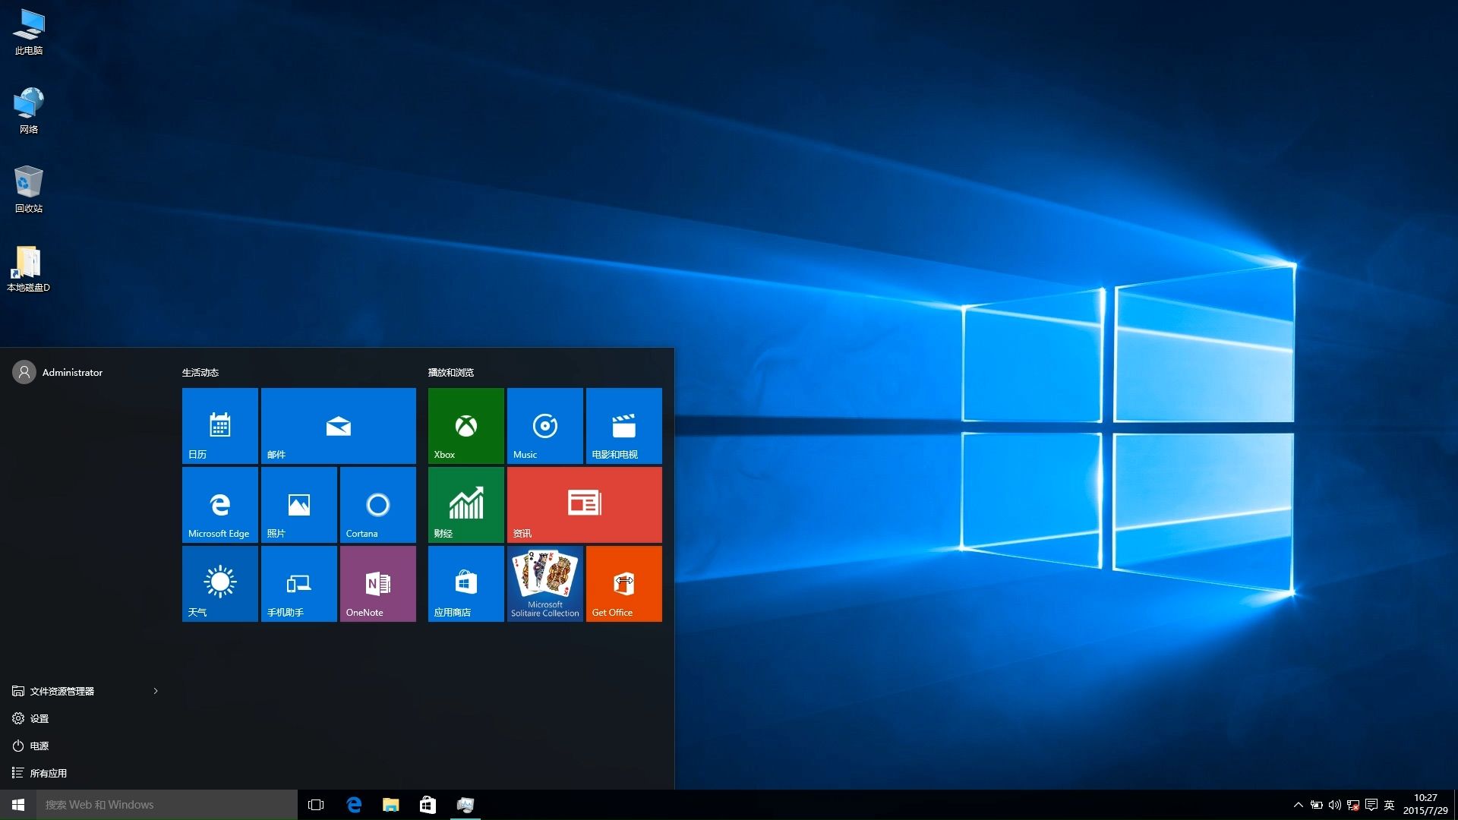The image size is (1458, 820).
Task: Select 网络 desktop icon
Action: (x=29, y=111)
